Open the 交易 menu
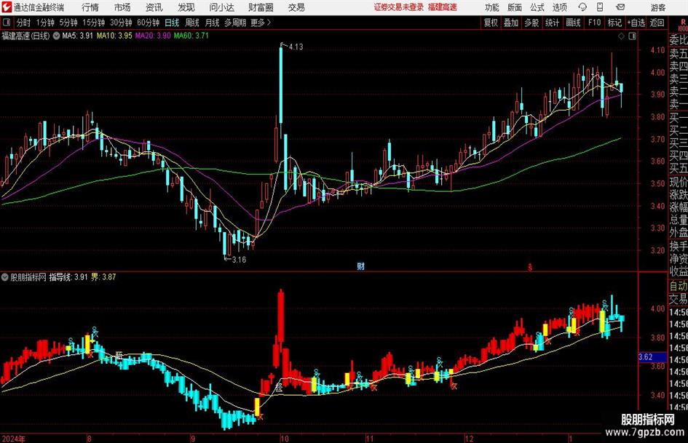This screenshot has width=688, height=443. (x=296, y=7)
